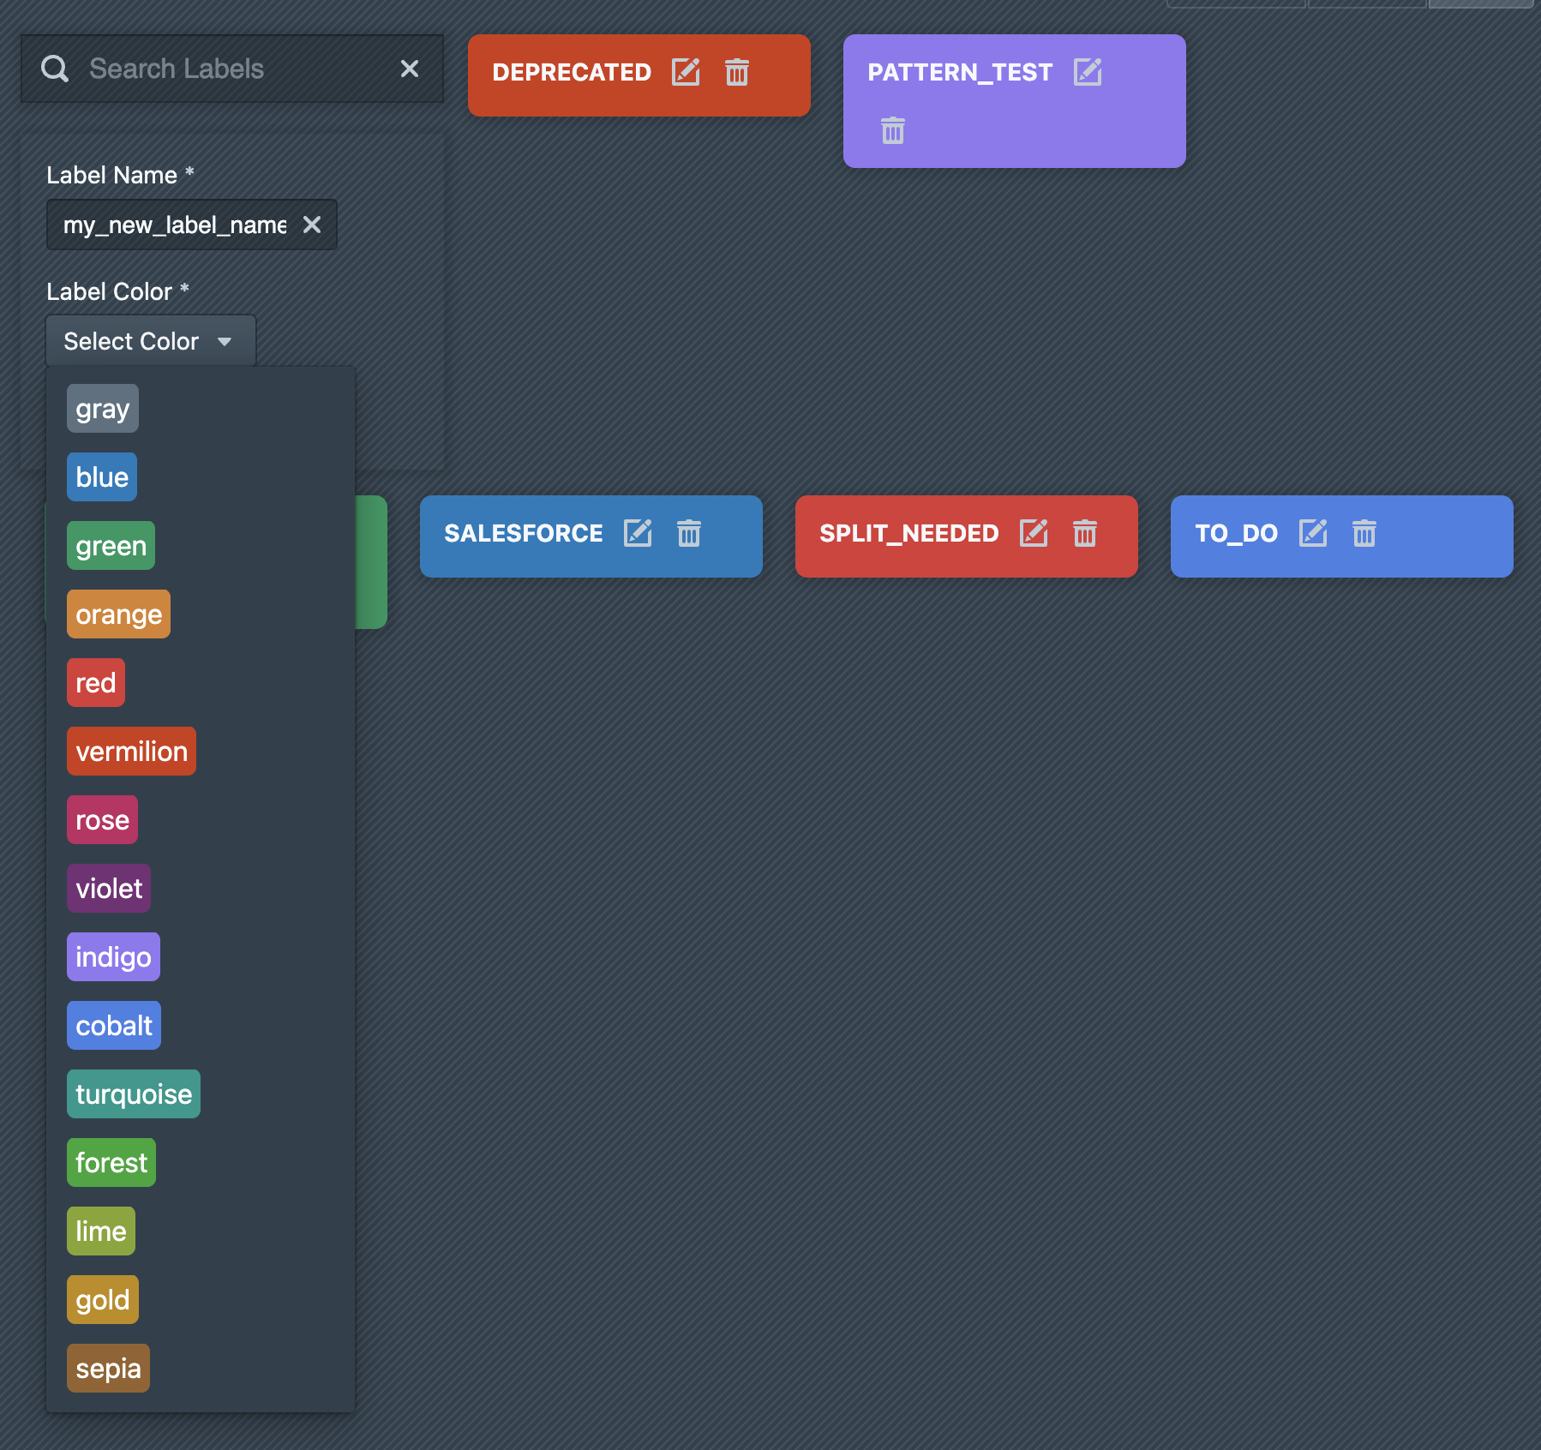The image size is (1541, 1450).
Task: Clear the Search Labels field
Action: click(x=410, y=69)
